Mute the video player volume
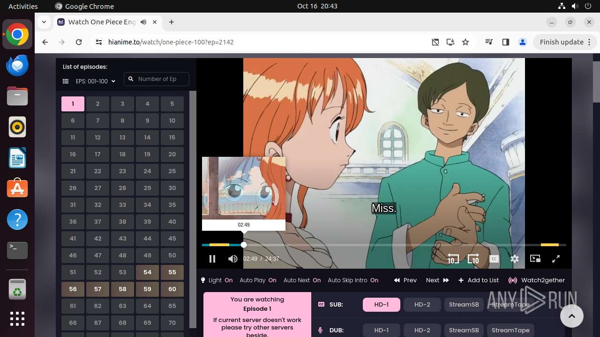This screenshot has width=600, height=337. click(x=232, y=259)
